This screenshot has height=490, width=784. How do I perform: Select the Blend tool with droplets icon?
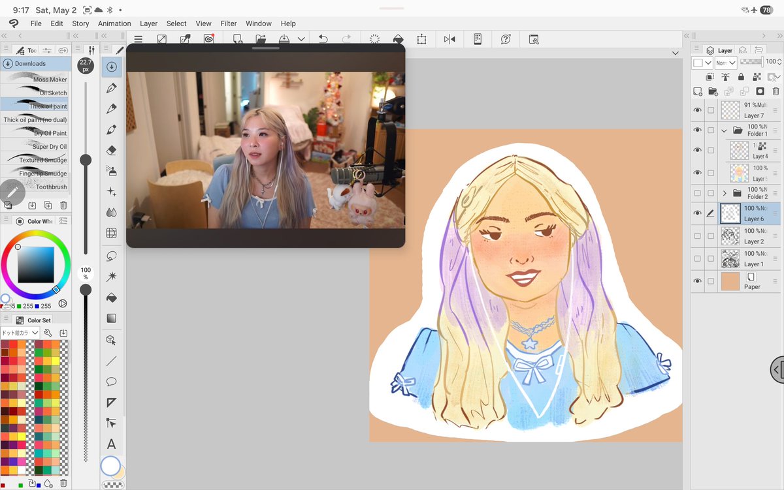pos(111,213)
